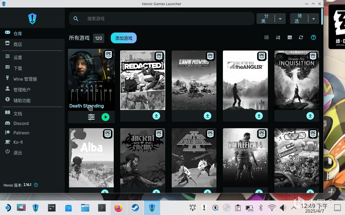Open Dolphin file manager from taskbar

click(x=85, y=208)
